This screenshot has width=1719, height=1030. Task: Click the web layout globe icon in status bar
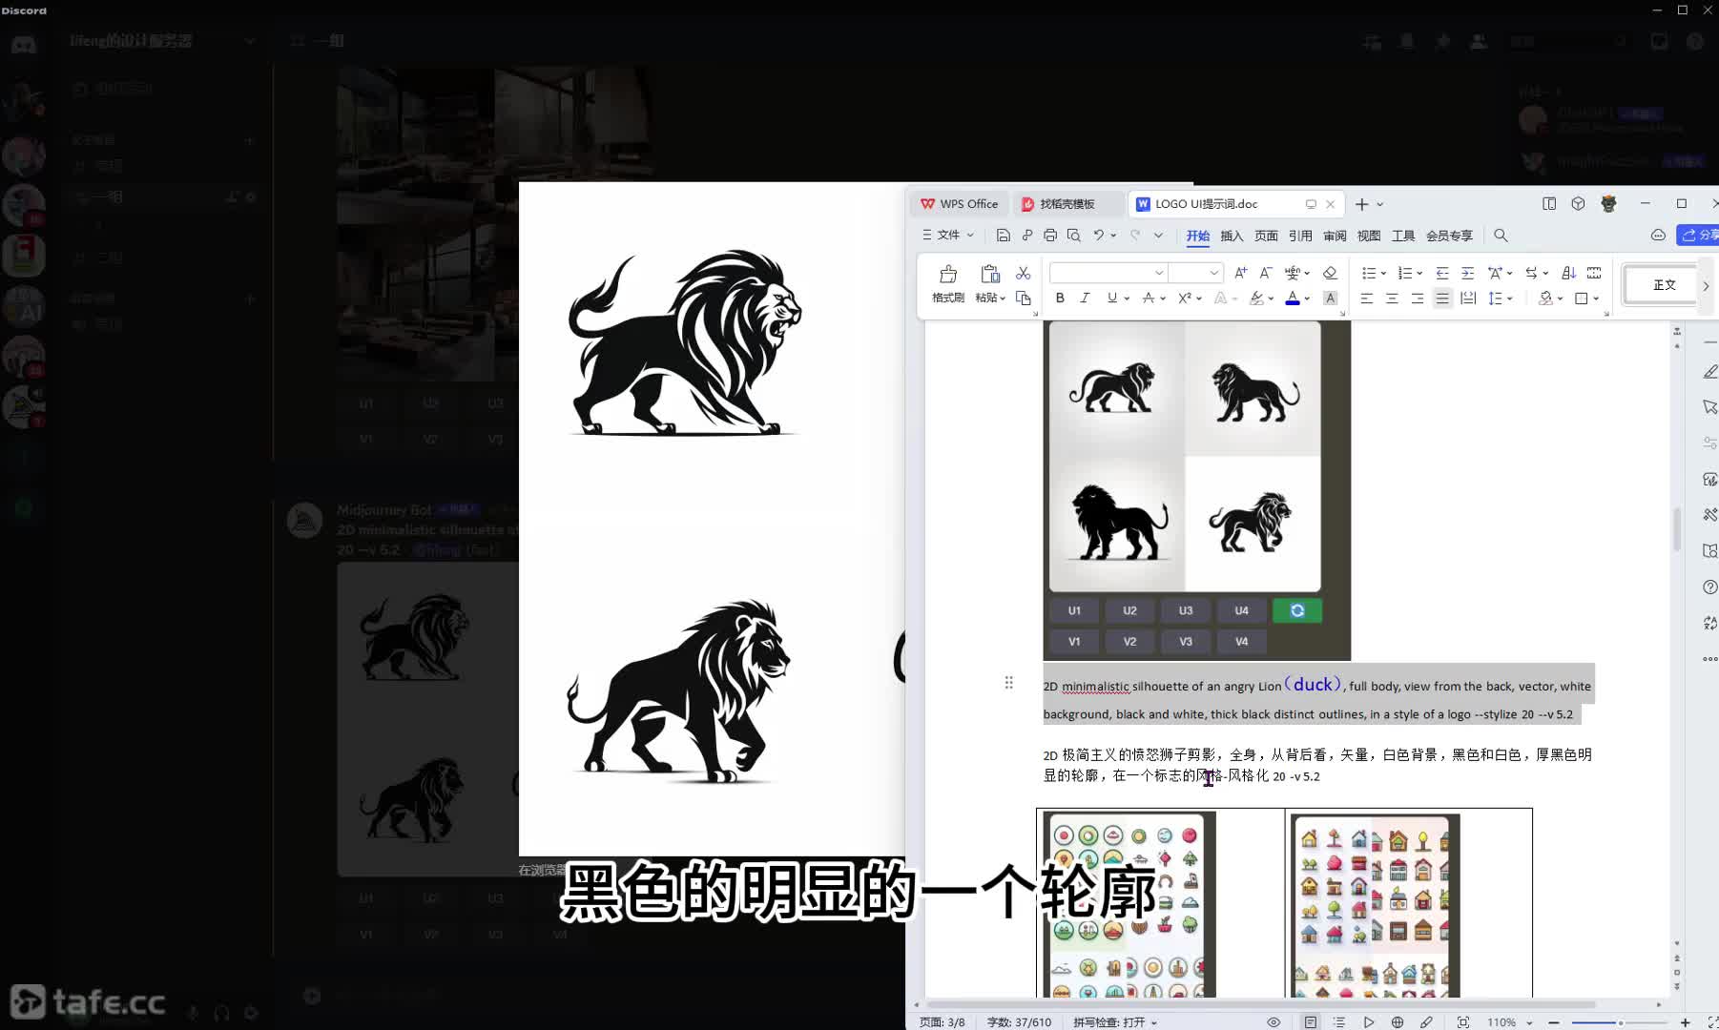click(x=1398, y=1022)
